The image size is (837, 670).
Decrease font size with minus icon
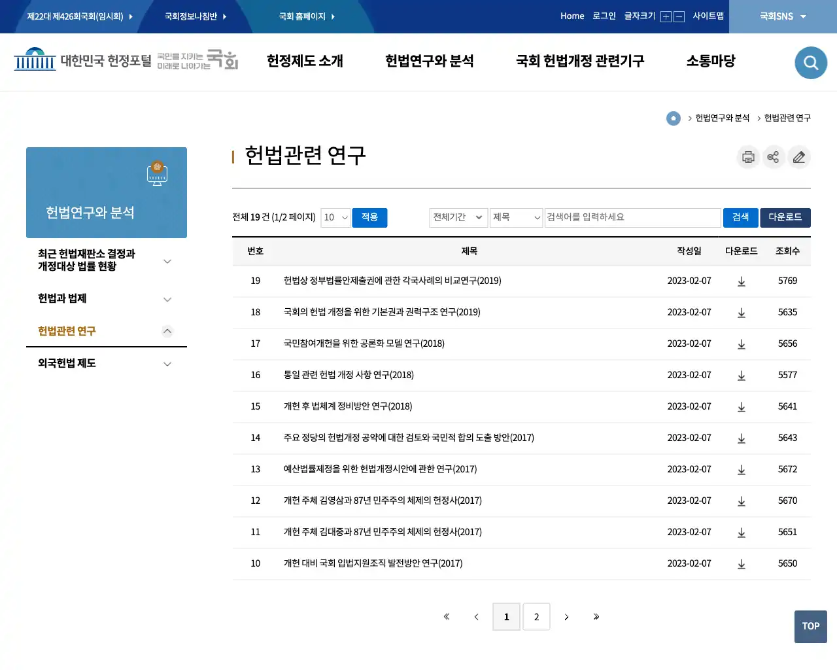(679, 17)
